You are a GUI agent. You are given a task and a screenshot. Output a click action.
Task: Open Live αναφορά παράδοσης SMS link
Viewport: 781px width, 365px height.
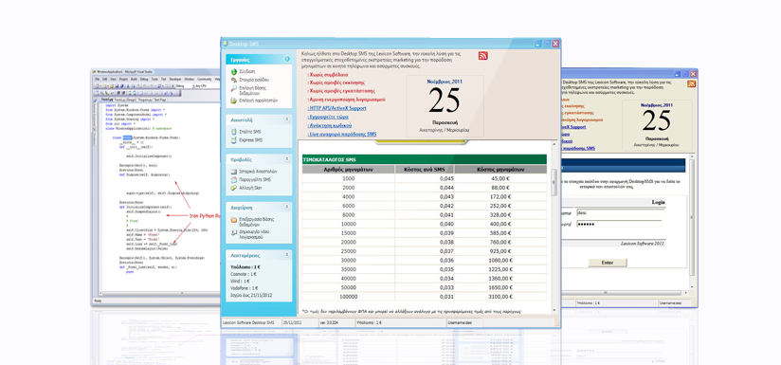coord(342,134)
